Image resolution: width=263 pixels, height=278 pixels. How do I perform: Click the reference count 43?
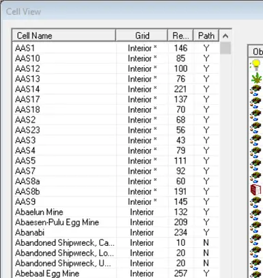180,140
